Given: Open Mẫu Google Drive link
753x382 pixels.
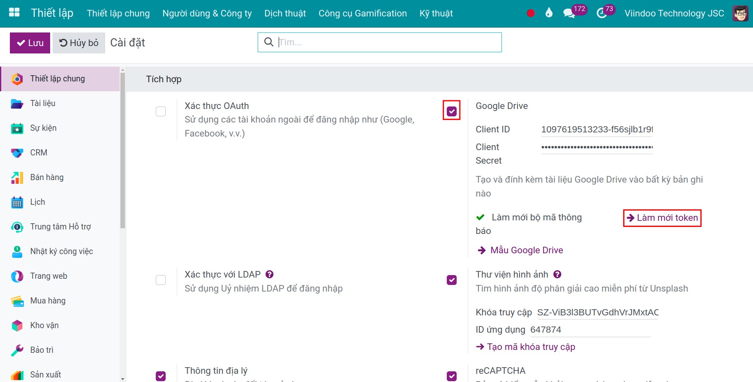Looking at the screenshot, I should point(520,250).
